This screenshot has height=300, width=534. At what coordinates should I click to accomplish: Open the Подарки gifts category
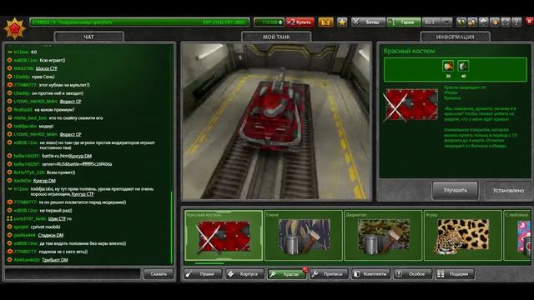click(x=455, y=274)
